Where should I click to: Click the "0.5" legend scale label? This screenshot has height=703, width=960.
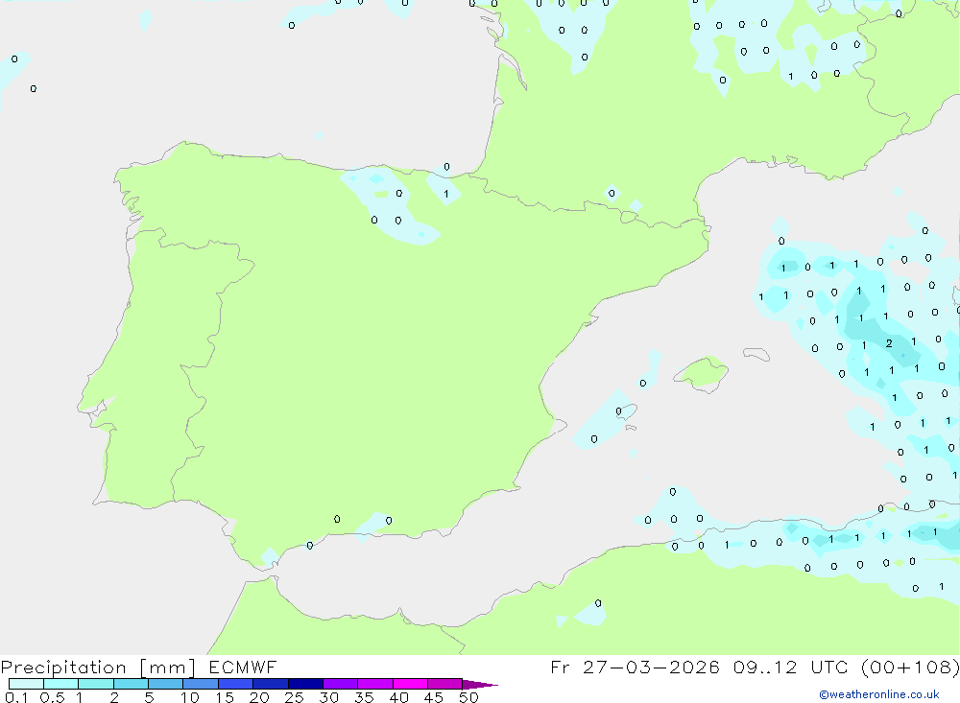52,697
